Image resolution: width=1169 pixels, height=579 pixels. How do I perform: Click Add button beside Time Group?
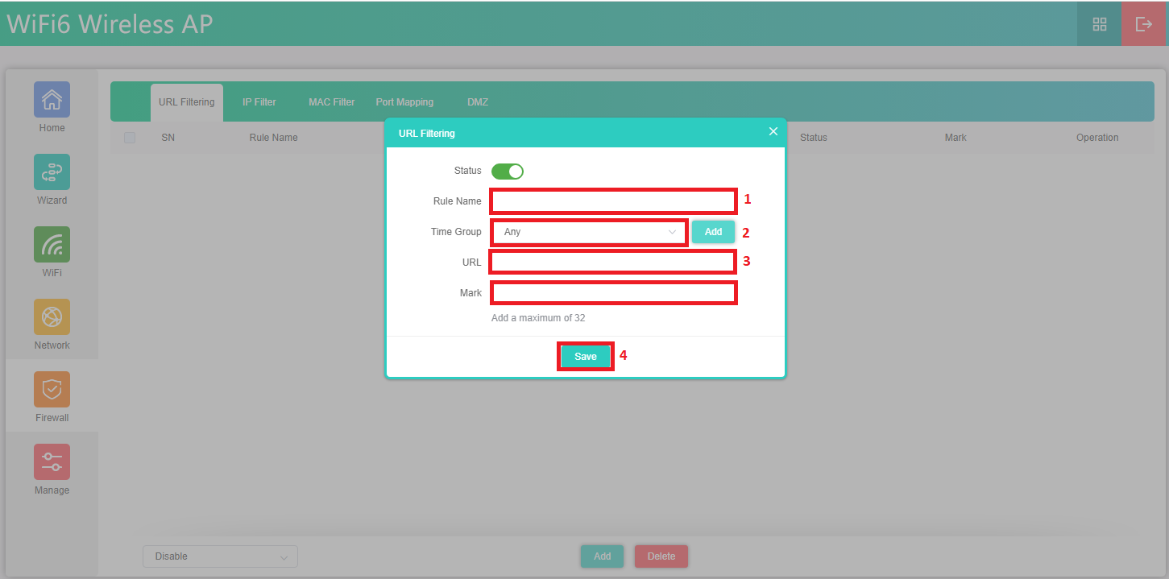[713, 232]
